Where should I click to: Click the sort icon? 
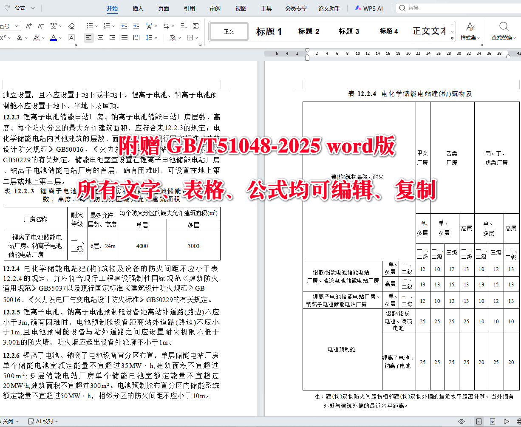[x=184, y=26]
